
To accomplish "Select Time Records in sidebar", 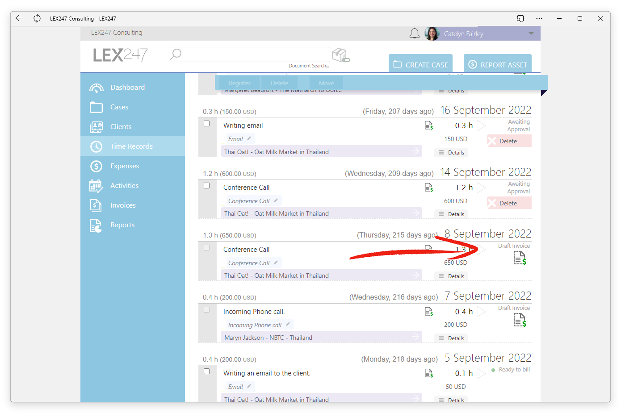I will coord(133,146).
